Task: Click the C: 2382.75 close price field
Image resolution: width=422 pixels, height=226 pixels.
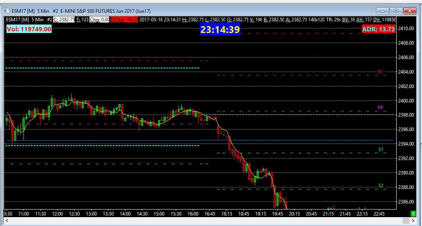Action: coord(64,20)
